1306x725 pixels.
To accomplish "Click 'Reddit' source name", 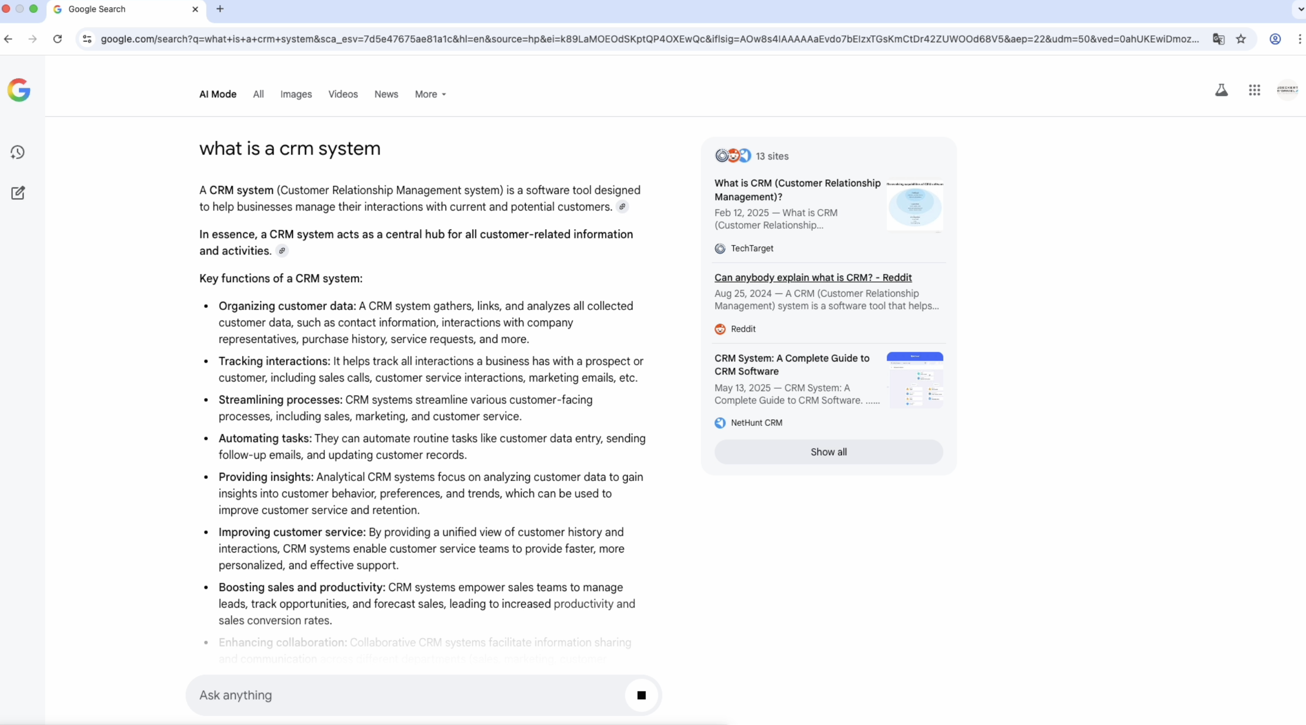I will (x=743, y=329).
